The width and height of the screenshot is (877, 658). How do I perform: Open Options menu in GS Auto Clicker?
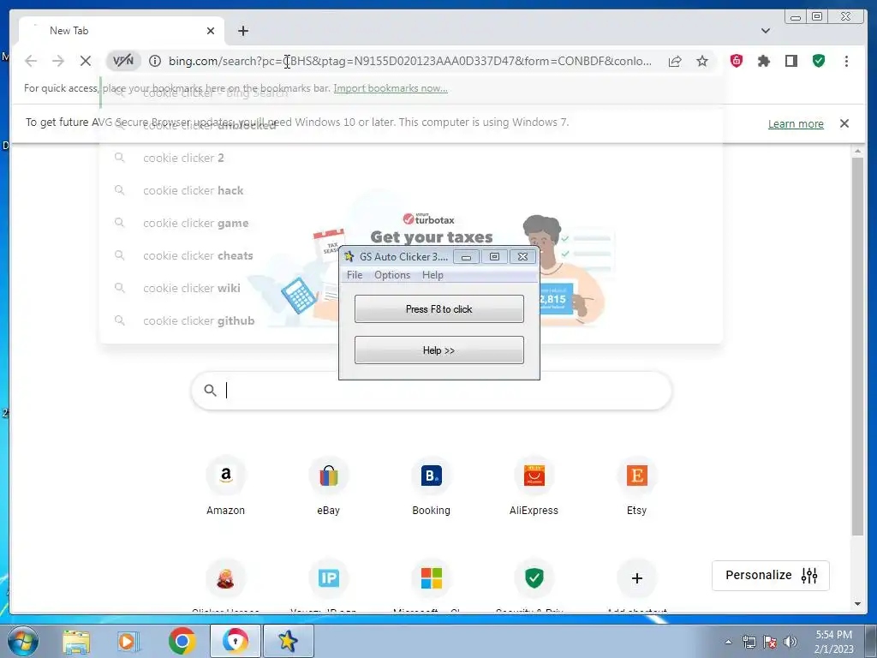(392, 275)
